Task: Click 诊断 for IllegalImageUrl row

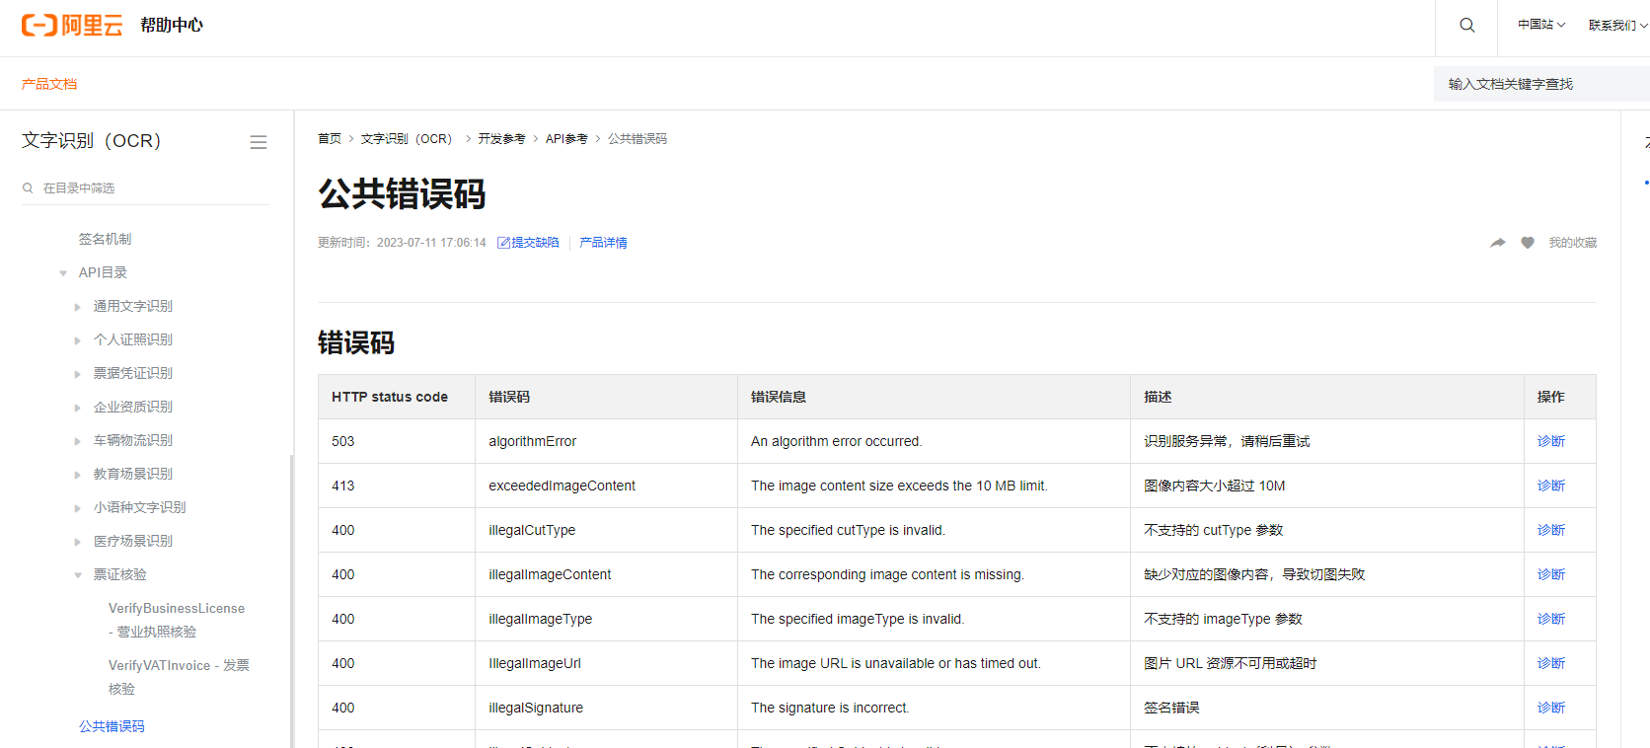Action: pos(1551,663)
